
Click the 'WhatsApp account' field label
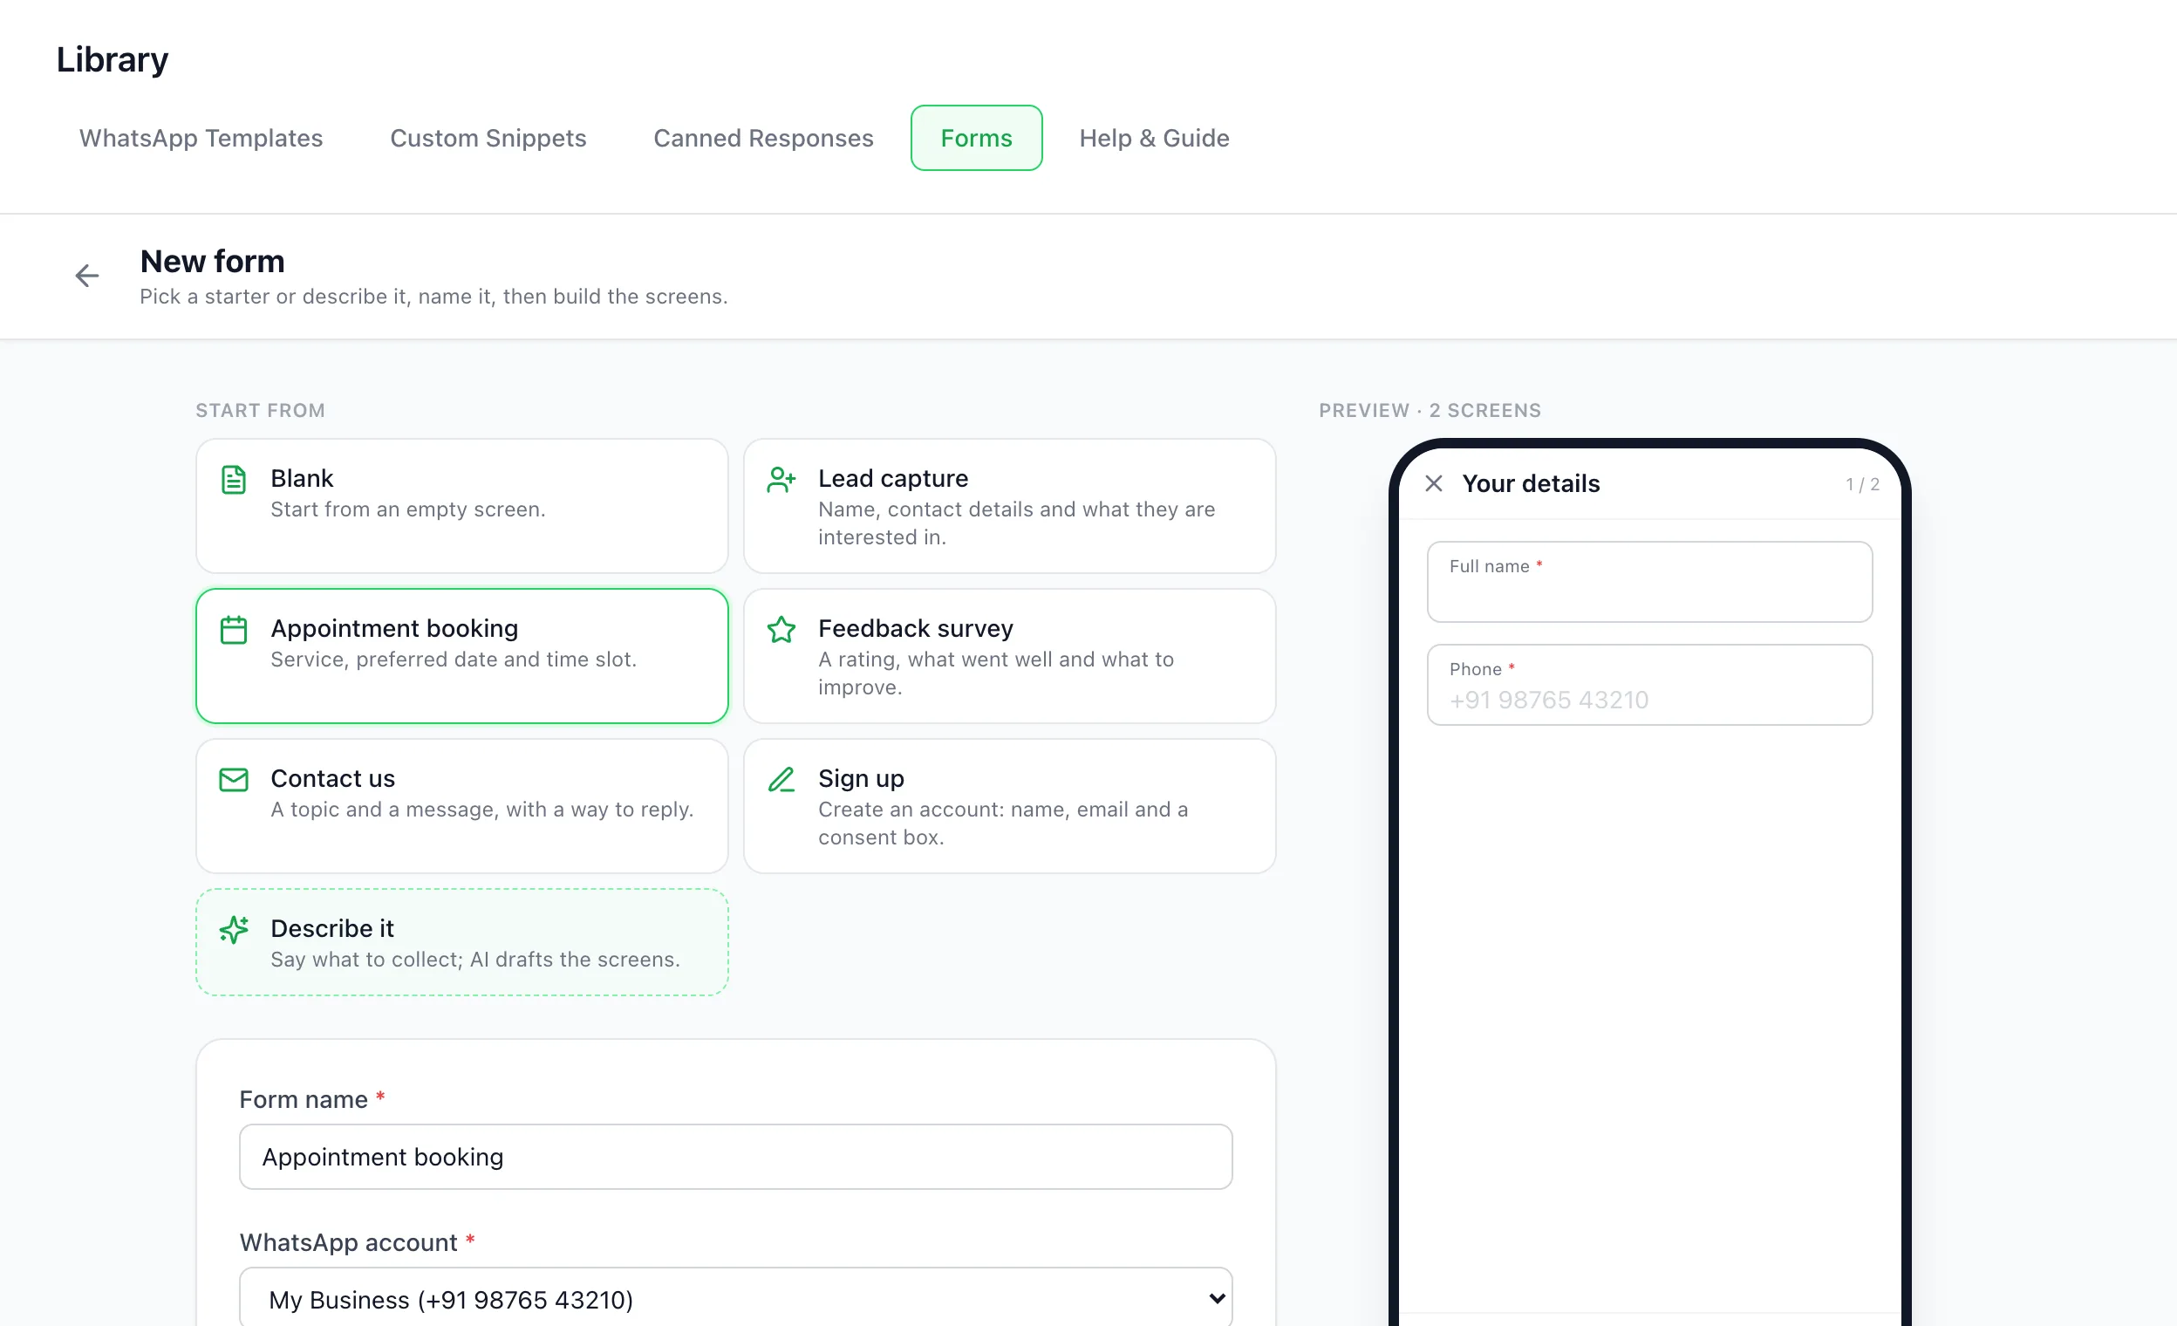[348, 1242]
